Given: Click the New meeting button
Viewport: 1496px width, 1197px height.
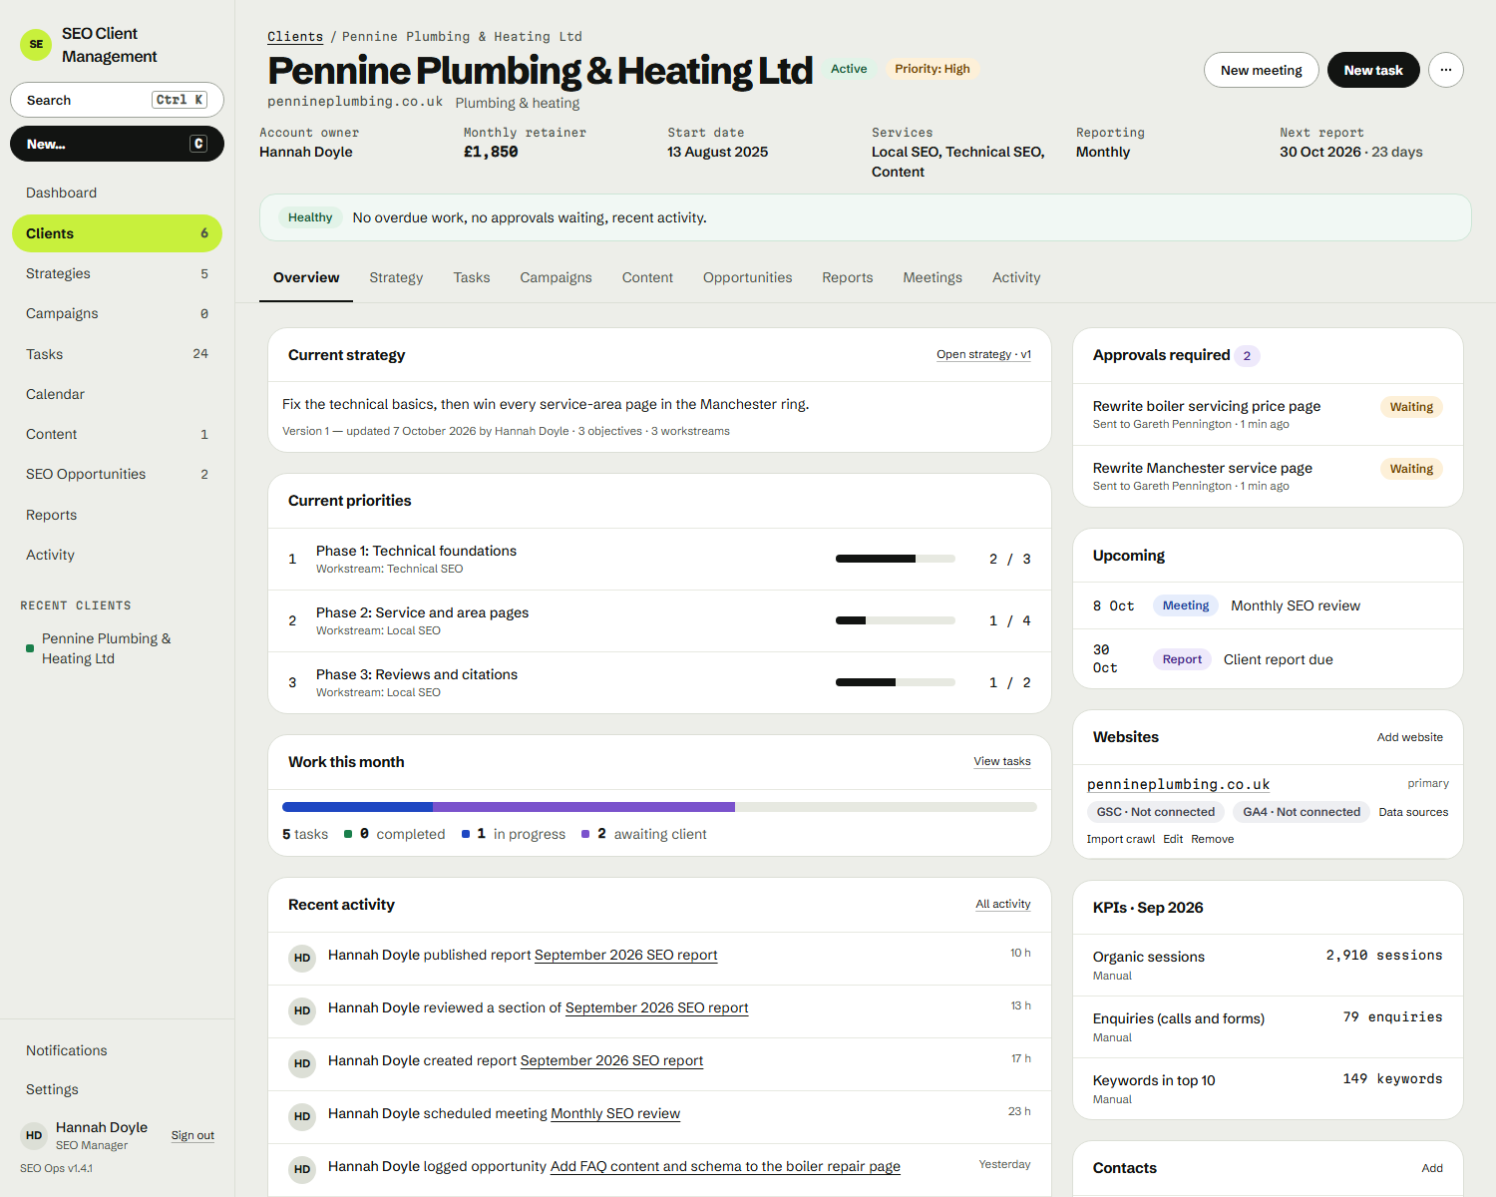Looking at the screenshot, I should (1262, 70).
